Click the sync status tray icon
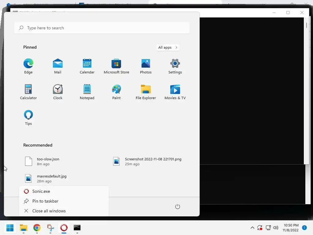The width and height of the screenshot is (313, 235). pos(260,228)
